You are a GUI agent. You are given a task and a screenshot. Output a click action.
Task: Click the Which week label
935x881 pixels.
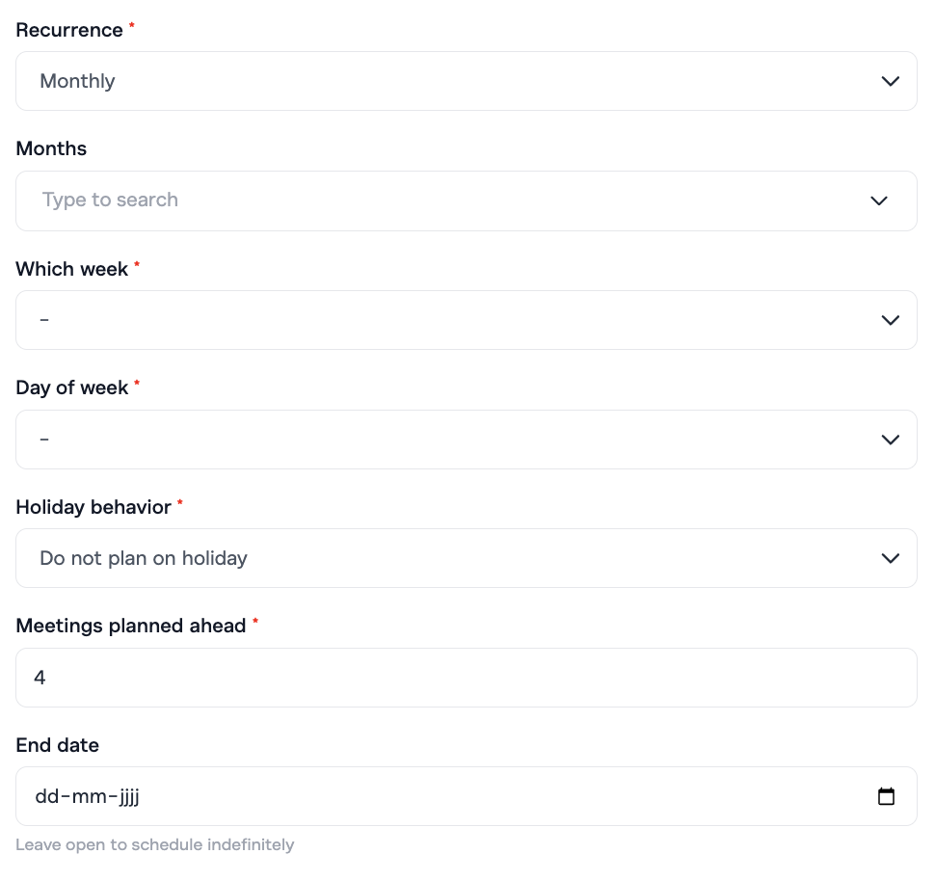tap(72, 269)
